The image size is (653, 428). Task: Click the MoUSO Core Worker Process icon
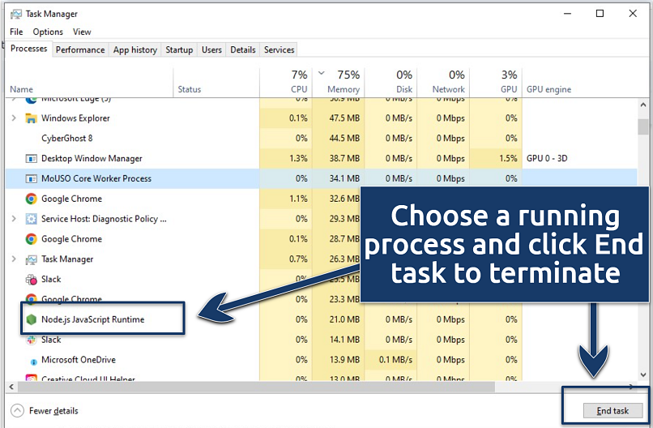pyautogui.click(x=32, y=179)
